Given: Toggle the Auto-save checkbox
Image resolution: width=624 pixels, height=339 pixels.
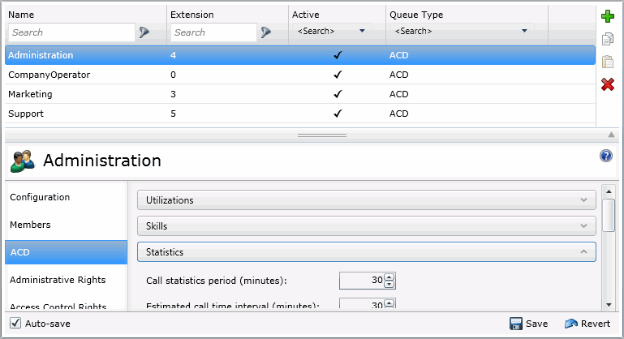Looking at the screenshot, I should pyautogui.click(x=15, y=324).
